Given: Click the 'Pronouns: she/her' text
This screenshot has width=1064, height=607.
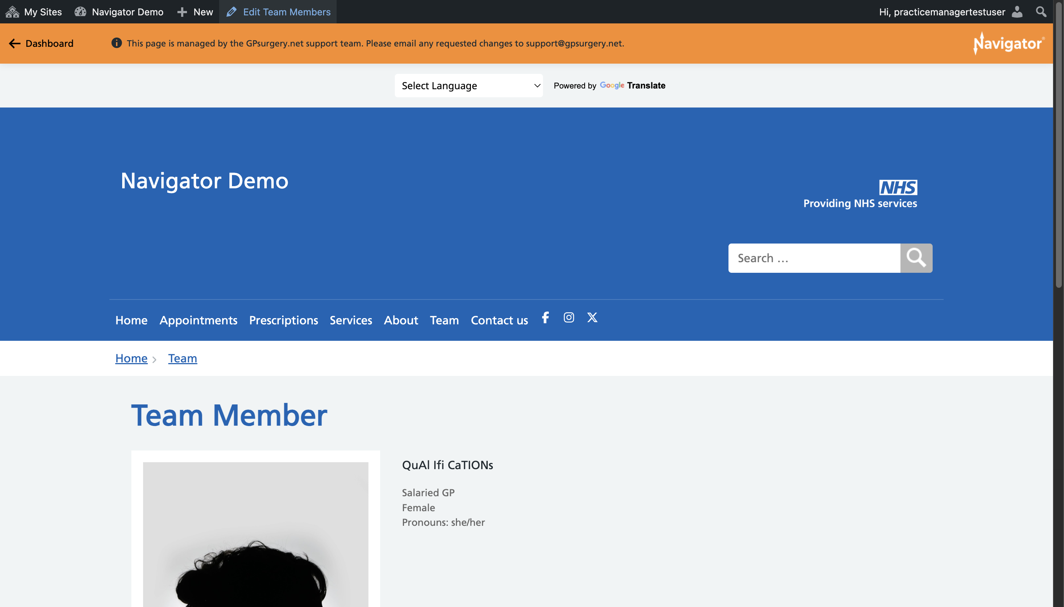Looking at the screenshot, I should click(443, 523).
